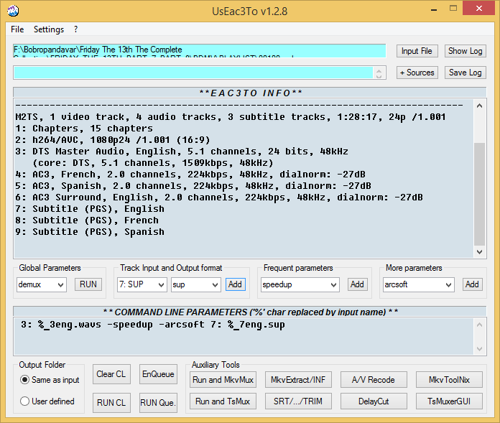Maximize the UsEac3To window

[x=453, y=9]
